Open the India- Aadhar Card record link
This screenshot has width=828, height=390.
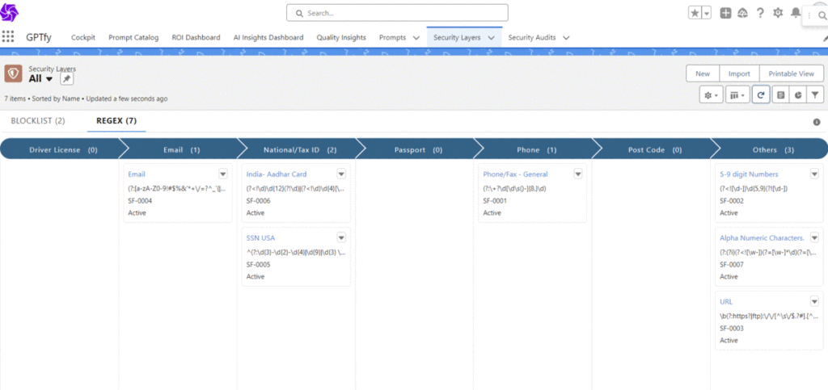coord(277,174)
